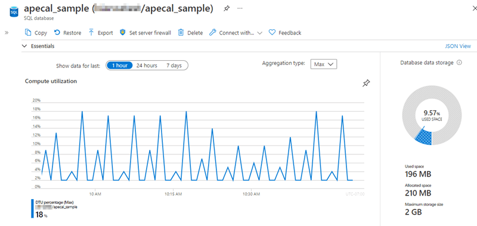This screenshot has width=477, height=226.
Task: Click the Restore label in the toolbar
Action: (72, 33)
